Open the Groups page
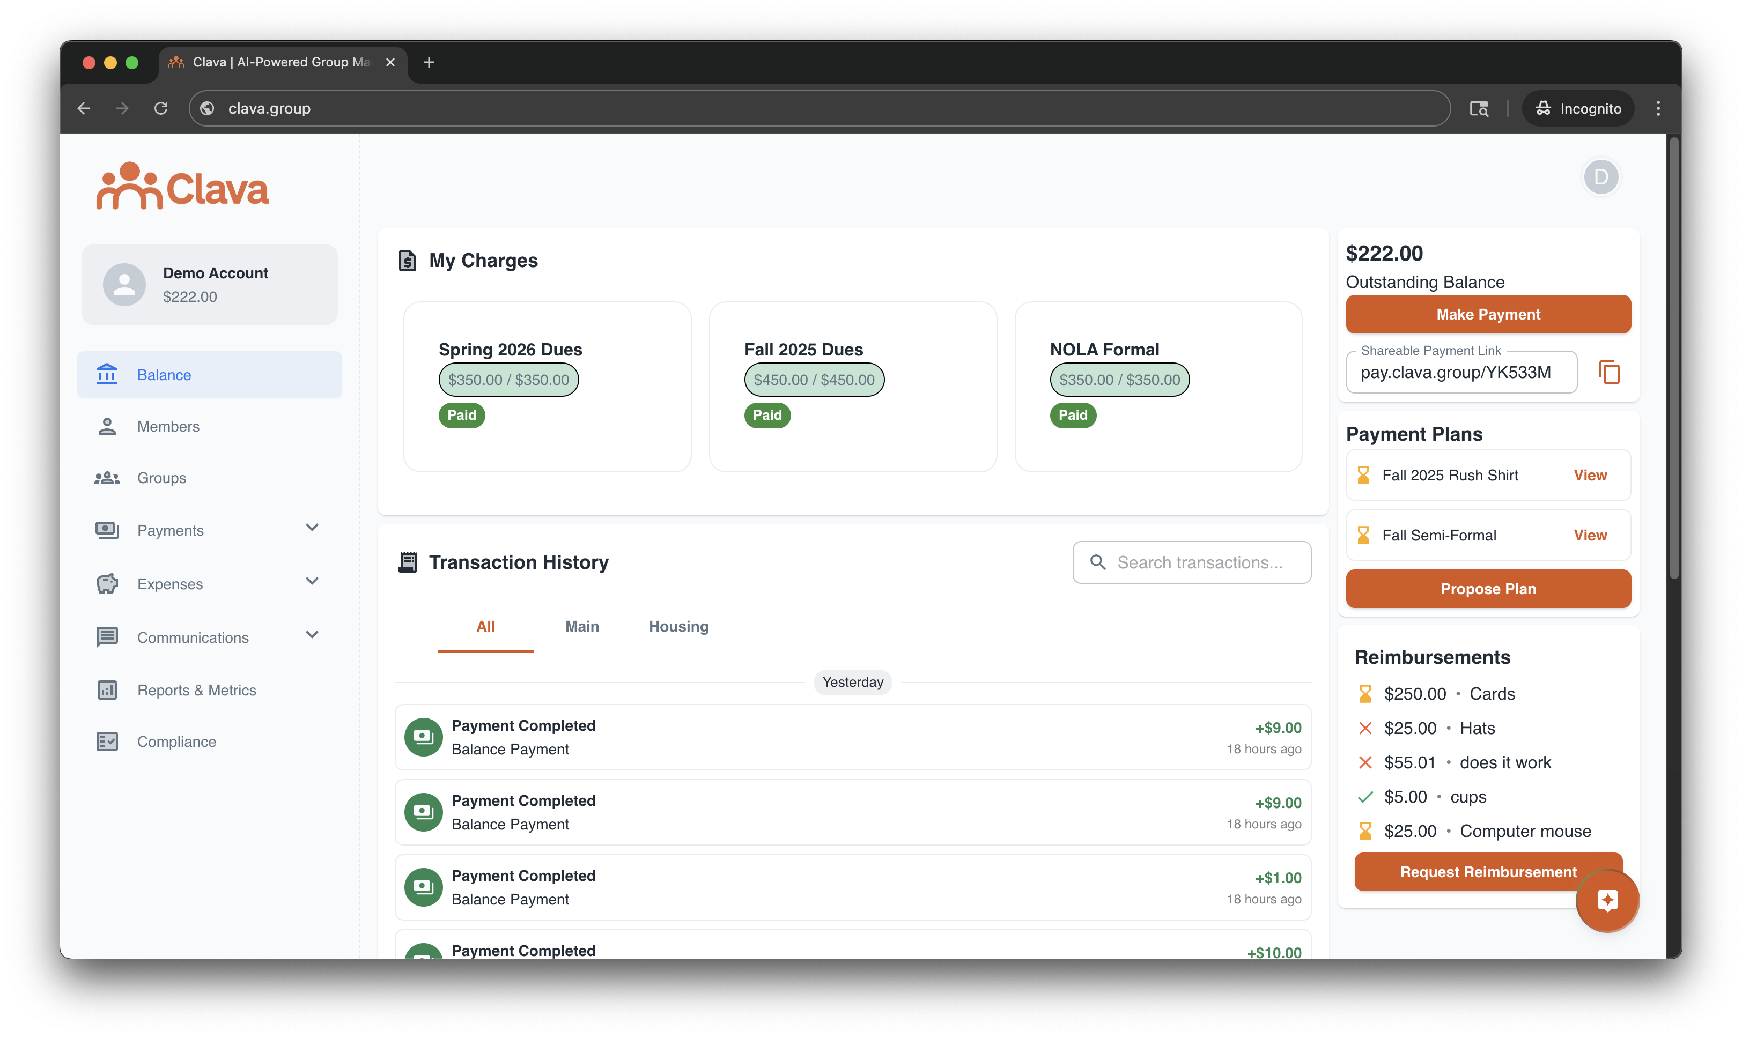Image resolution: width=1742 pixels, height=1038 pixels. (x=210, y=478)
